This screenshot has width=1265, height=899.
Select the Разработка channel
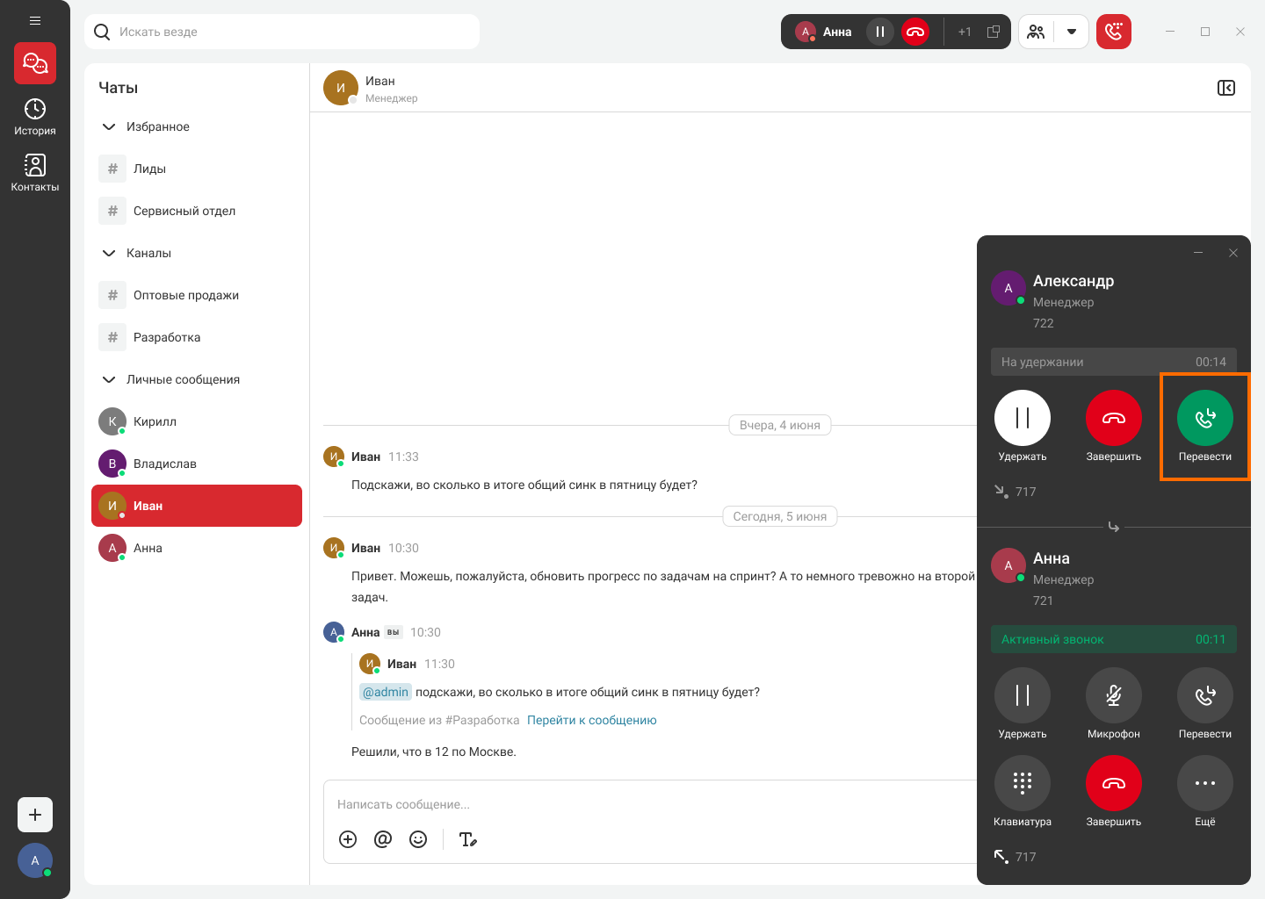click(167, 337)
